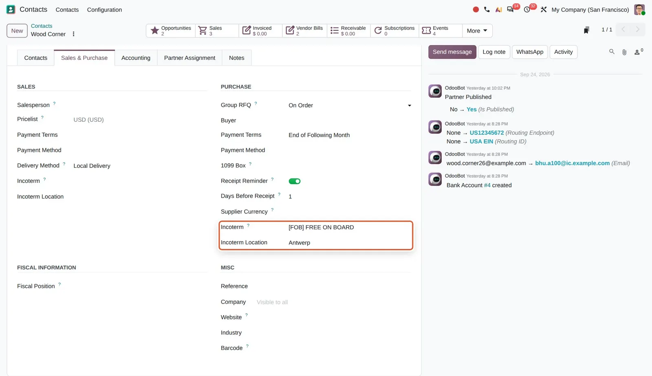Show help tooltip for Group RFQ
This screenshot has height=376, width=652.
256,103
